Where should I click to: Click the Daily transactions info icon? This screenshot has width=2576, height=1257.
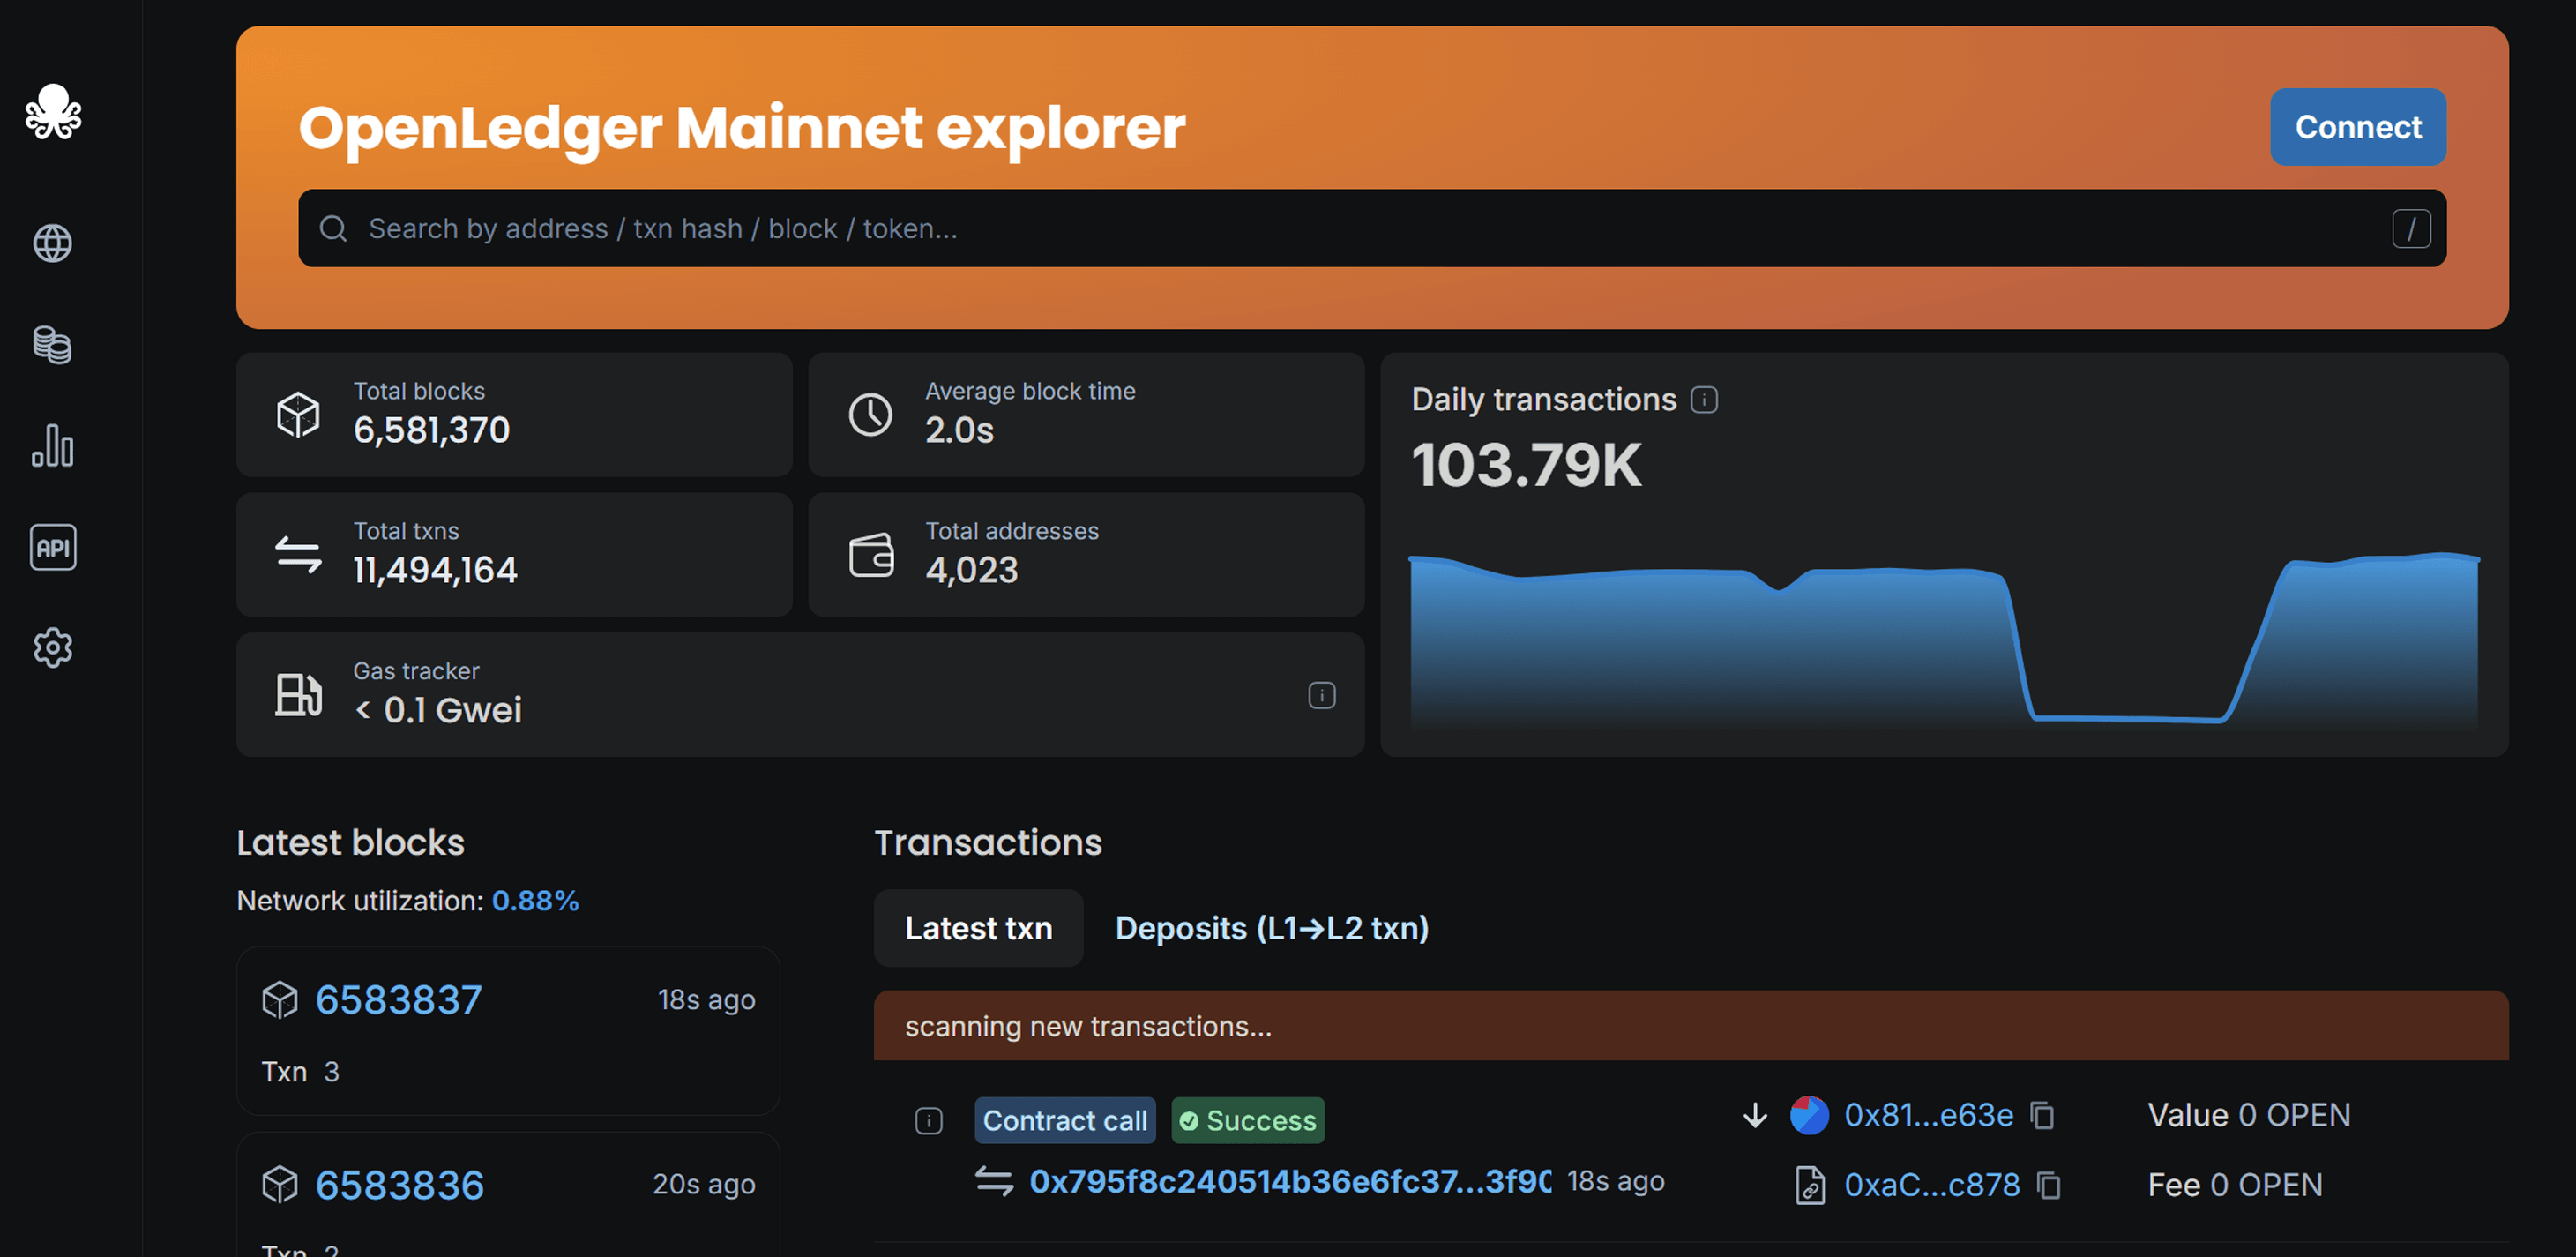[x=1704, y=400]
